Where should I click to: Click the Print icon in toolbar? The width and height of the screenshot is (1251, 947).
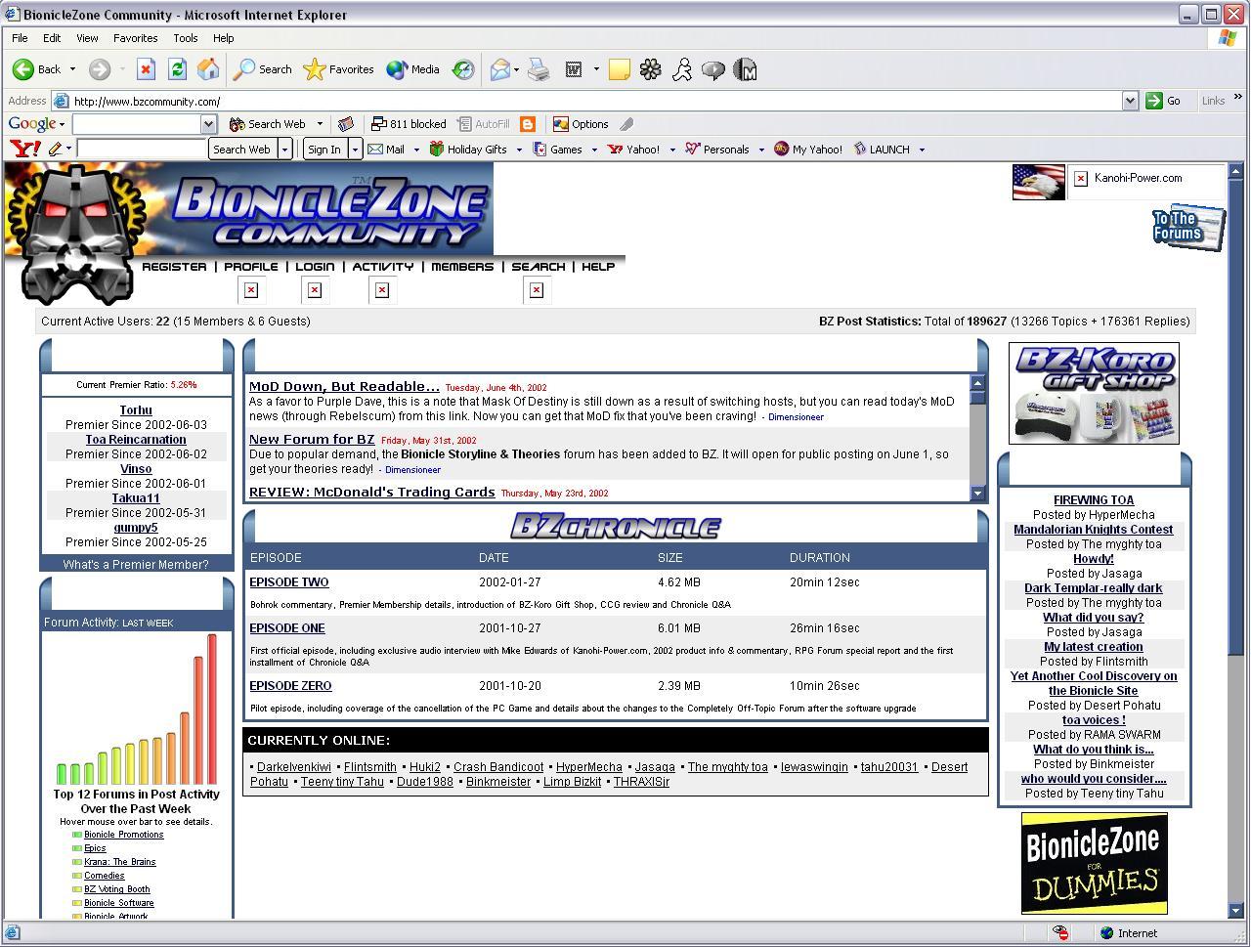[x=539, y=69]
